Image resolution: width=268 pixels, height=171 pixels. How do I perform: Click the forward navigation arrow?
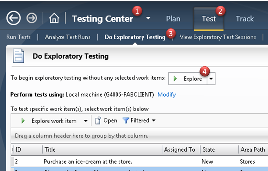coord(32,18)
